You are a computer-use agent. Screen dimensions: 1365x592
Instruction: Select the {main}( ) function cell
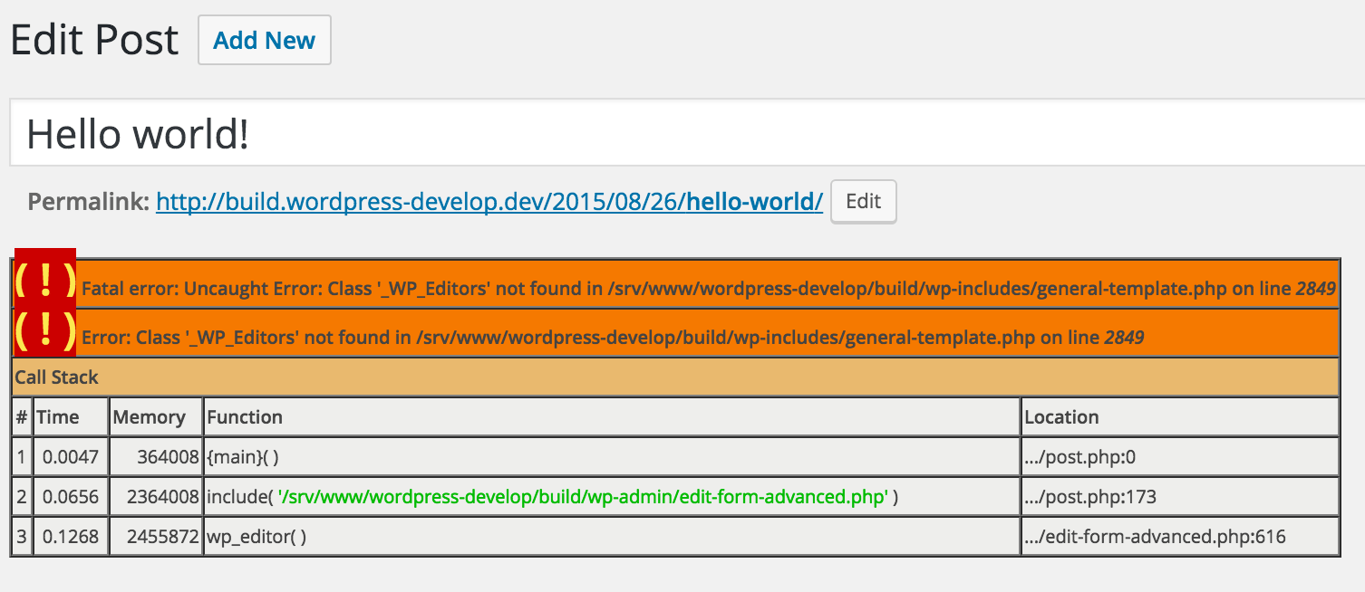pos(243,457)
